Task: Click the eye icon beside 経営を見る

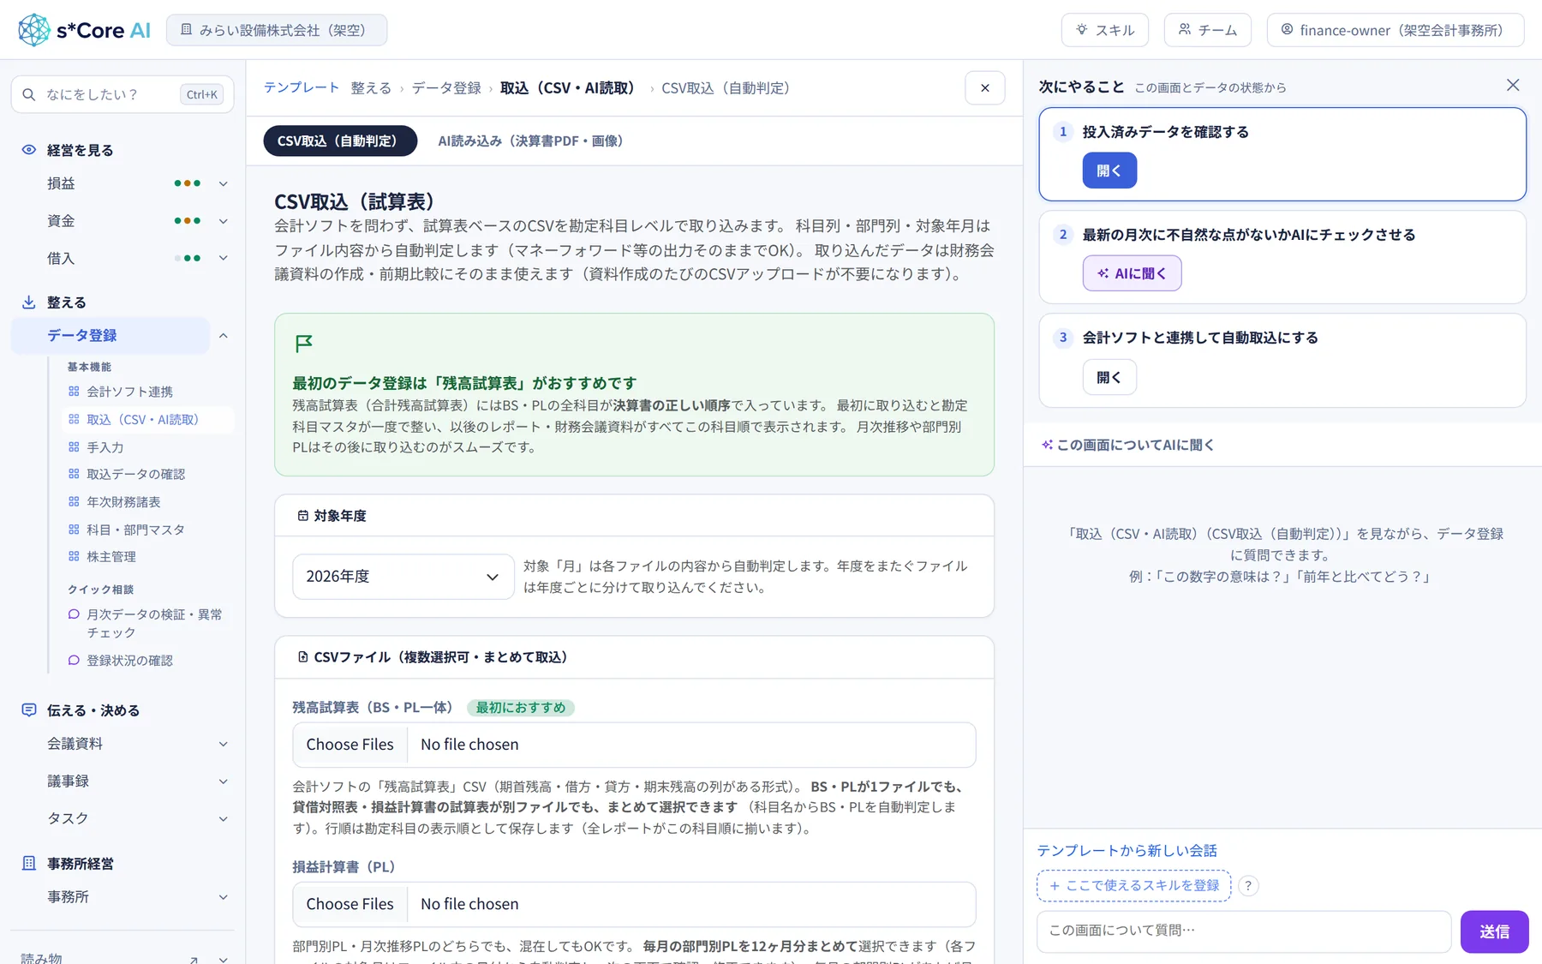Action: [x=29, y=150]
